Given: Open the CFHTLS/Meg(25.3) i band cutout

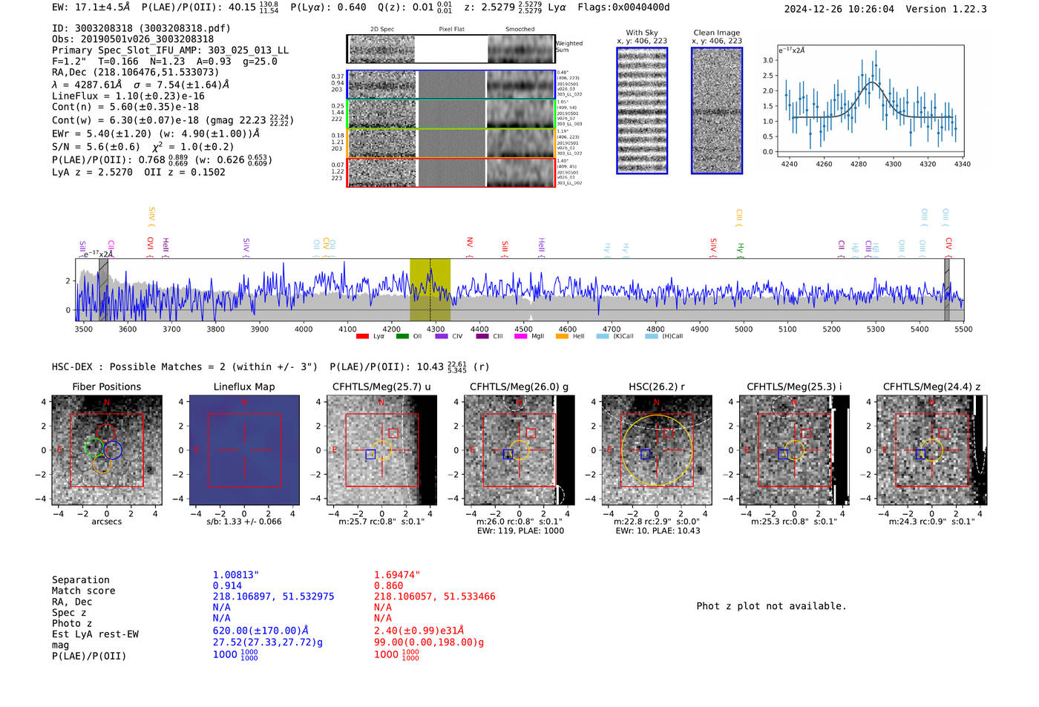Looking at the screenshot, I should click(x=794, y=450).
